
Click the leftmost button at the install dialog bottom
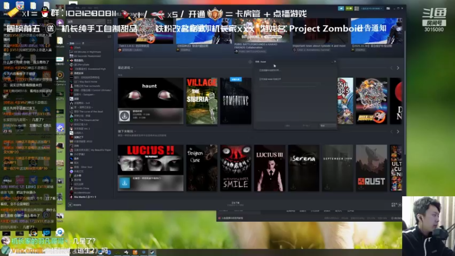pyautogui.click(x=287, y=126)
